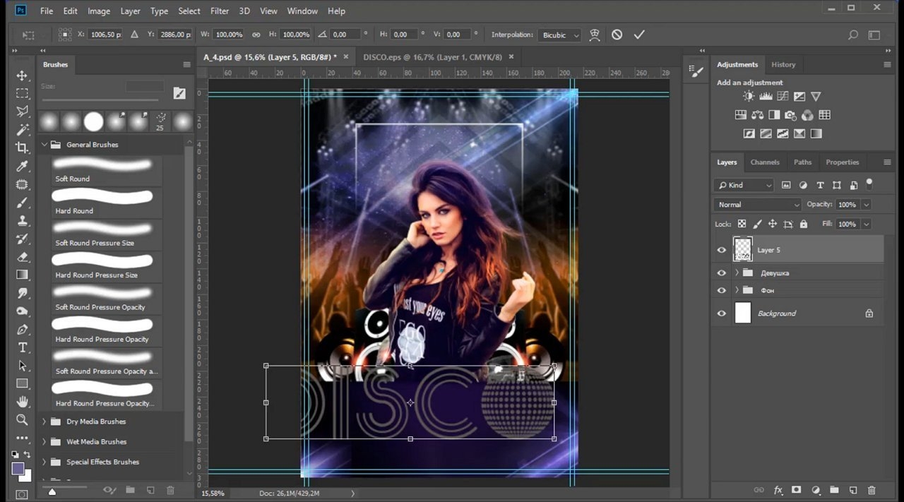Select the Magic Wand tool
Viewport: 904px width, 502px height.
click(22, 130)
